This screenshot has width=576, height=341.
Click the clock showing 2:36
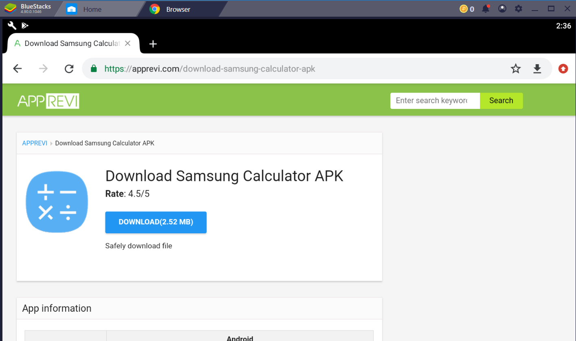pyautogui.click(x=564, y=26)
